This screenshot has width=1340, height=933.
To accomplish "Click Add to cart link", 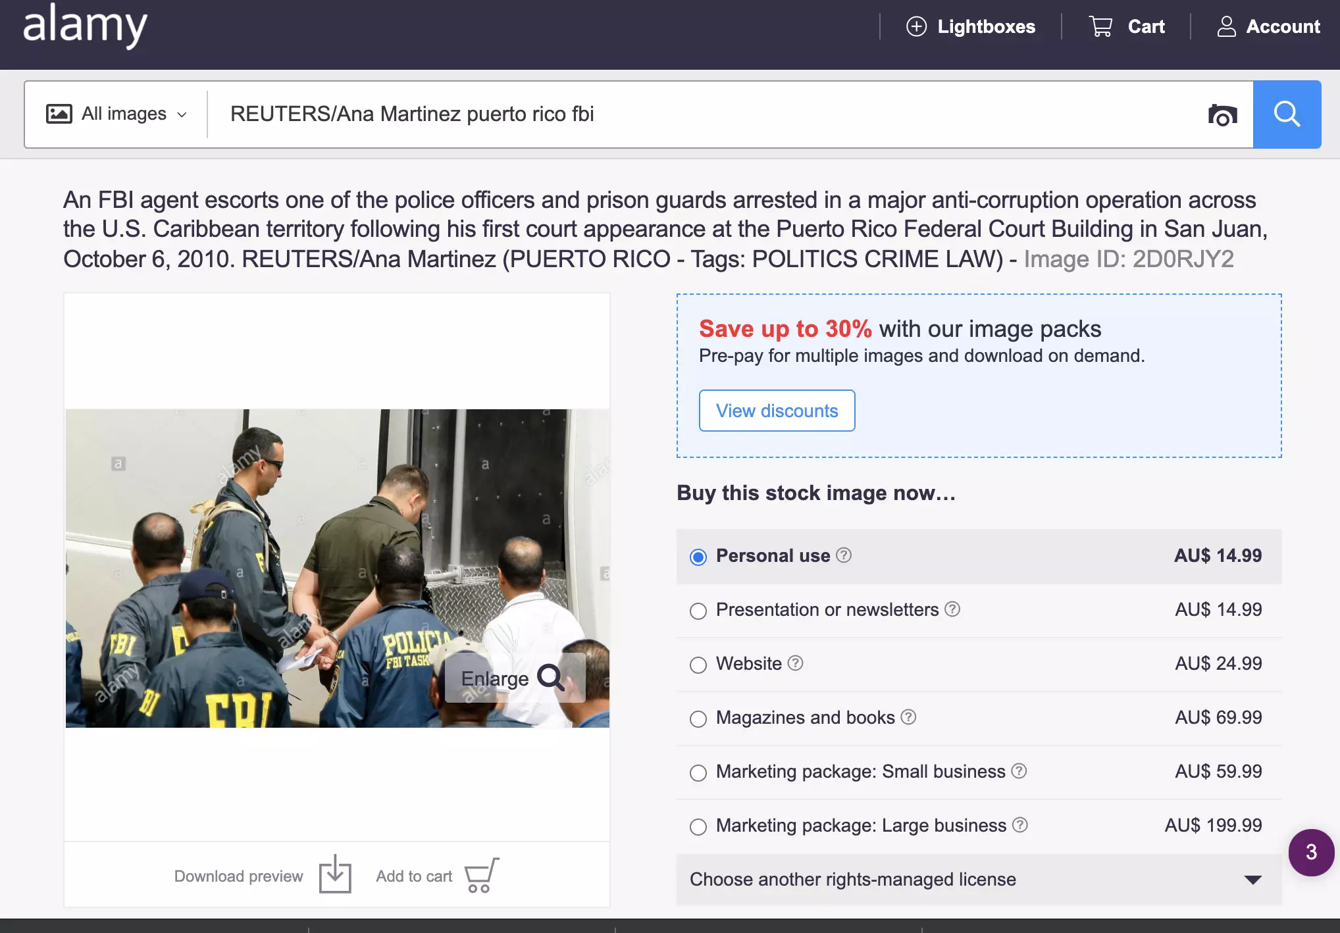I will click(414, 876).
